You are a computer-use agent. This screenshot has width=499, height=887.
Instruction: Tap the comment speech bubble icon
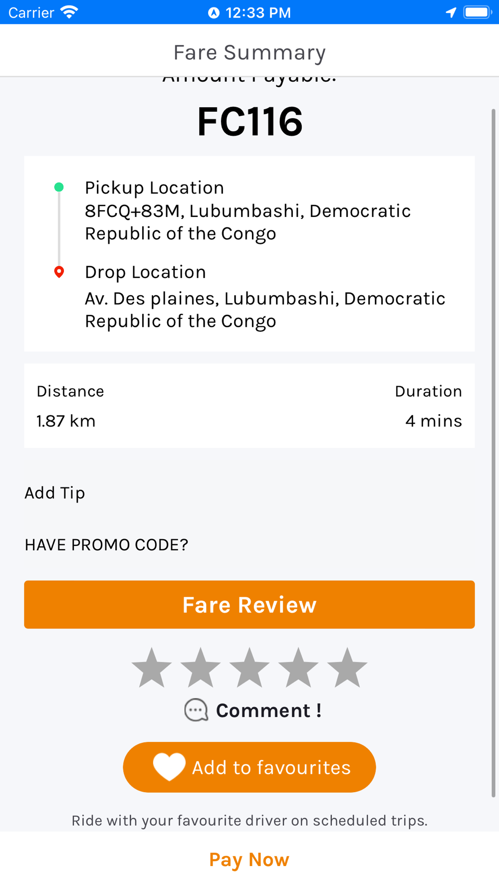(x=196, y=710)
